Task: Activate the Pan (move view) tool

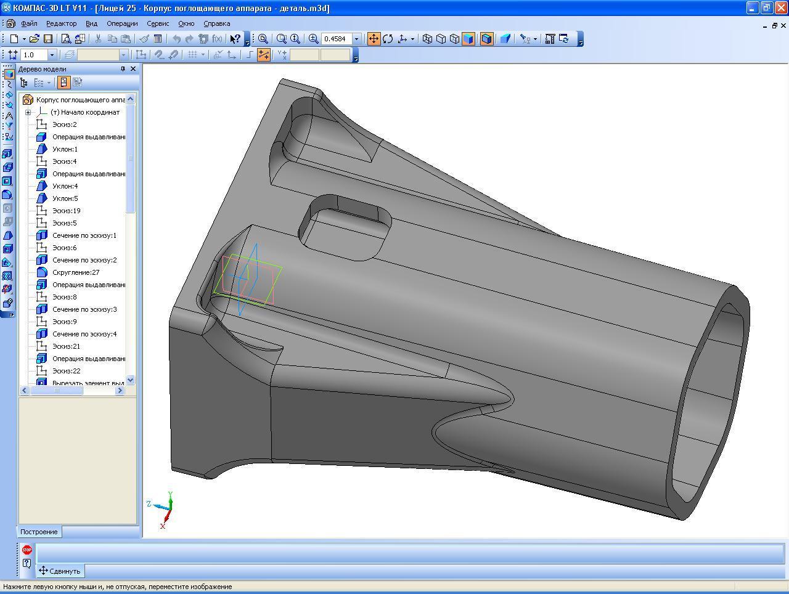Action: coord(374,39)
